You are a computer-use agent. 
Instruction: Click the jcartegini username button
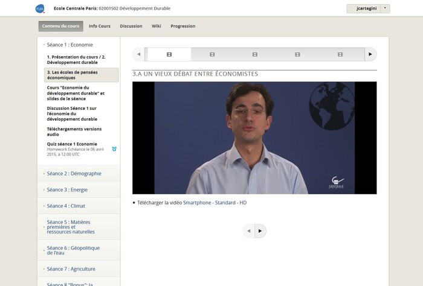pyautogui.click(x=364, y=8)
